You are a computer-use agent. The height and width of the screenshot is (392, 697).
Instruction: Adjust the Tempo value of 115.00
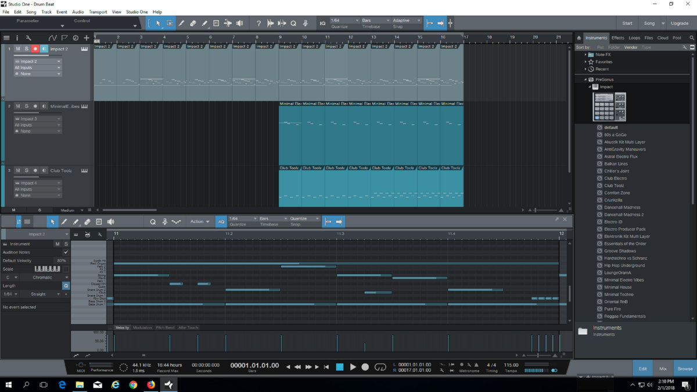(x=510, y=365)
